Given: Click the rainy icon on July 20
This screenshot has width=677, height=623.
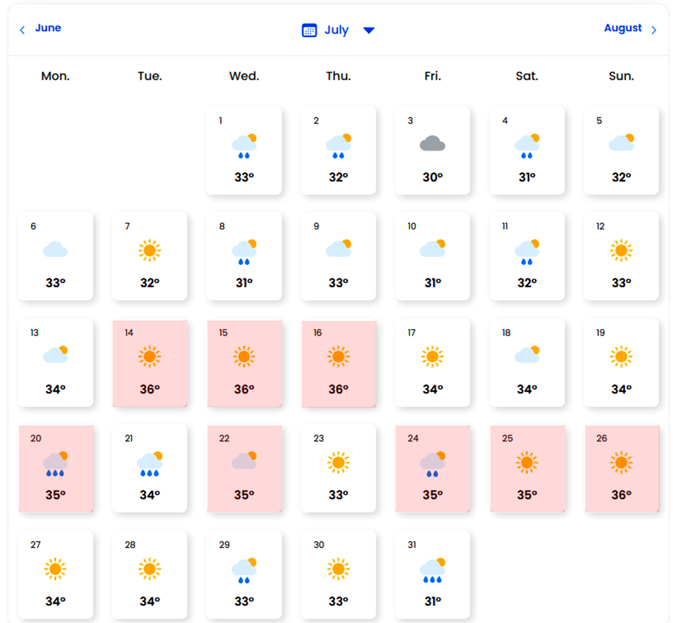Looking at the screenshot, I should pos(55,464).
